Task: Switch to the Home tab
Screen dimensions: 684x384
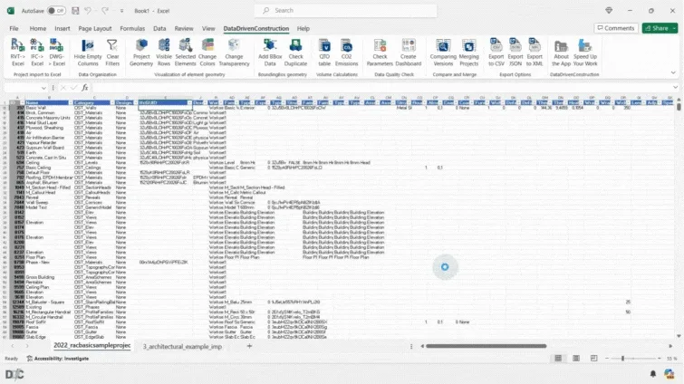Action: coord(38,28)
